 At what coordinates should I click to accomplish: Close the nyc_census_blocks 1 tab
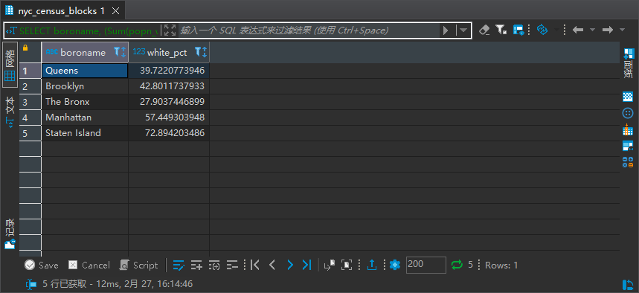point(115,11)
